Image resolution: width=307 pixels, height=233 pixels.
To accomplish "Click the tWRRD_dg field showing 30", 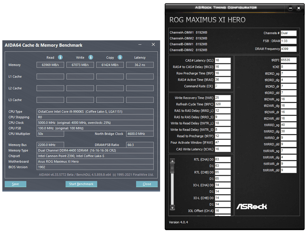I will 289,131.
